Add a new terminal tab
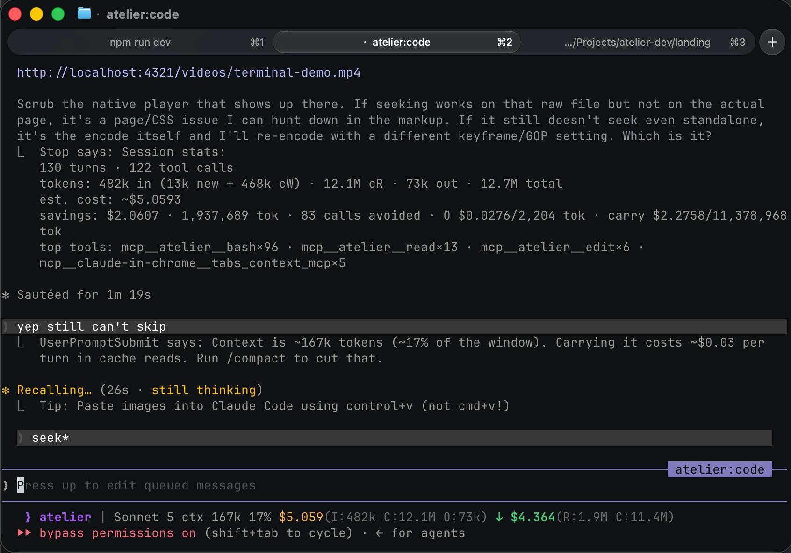The image size is (791, 553). click(x=772, y=42)
